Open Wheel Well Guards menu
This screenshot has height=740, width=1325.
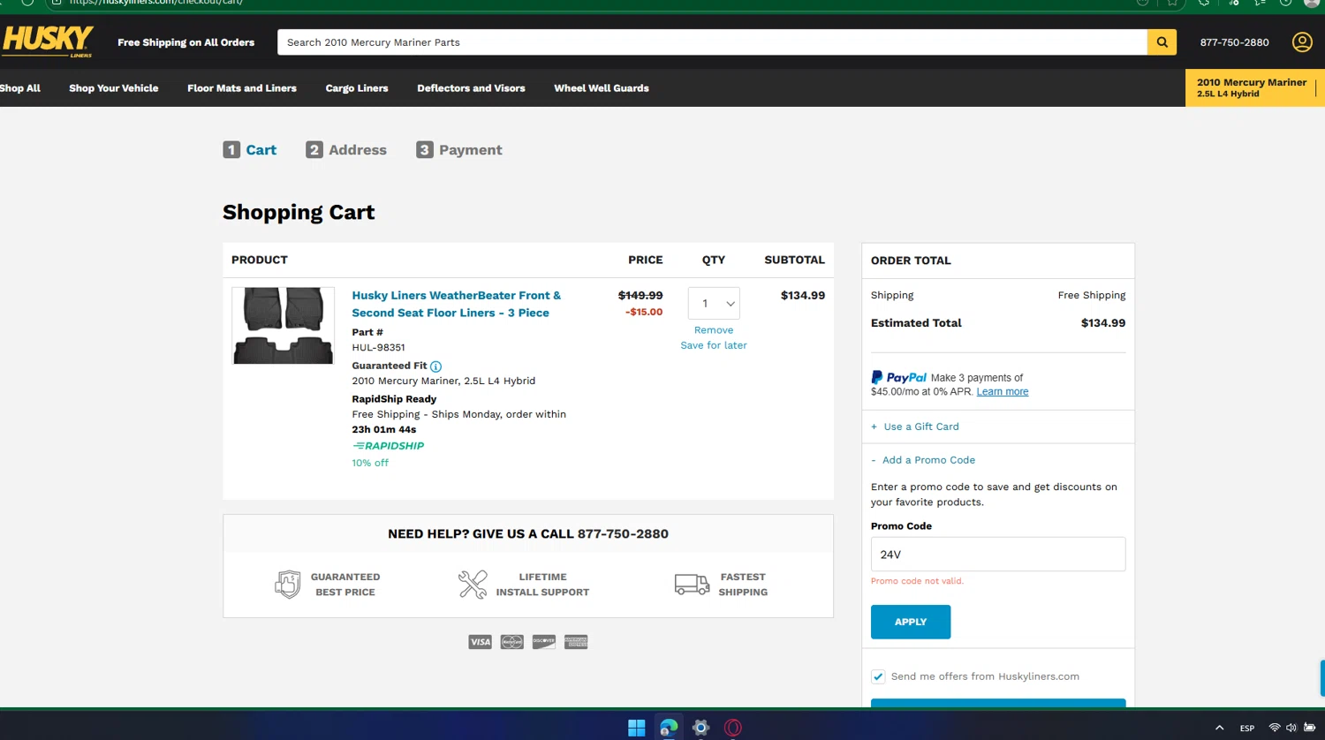(602, 88)
